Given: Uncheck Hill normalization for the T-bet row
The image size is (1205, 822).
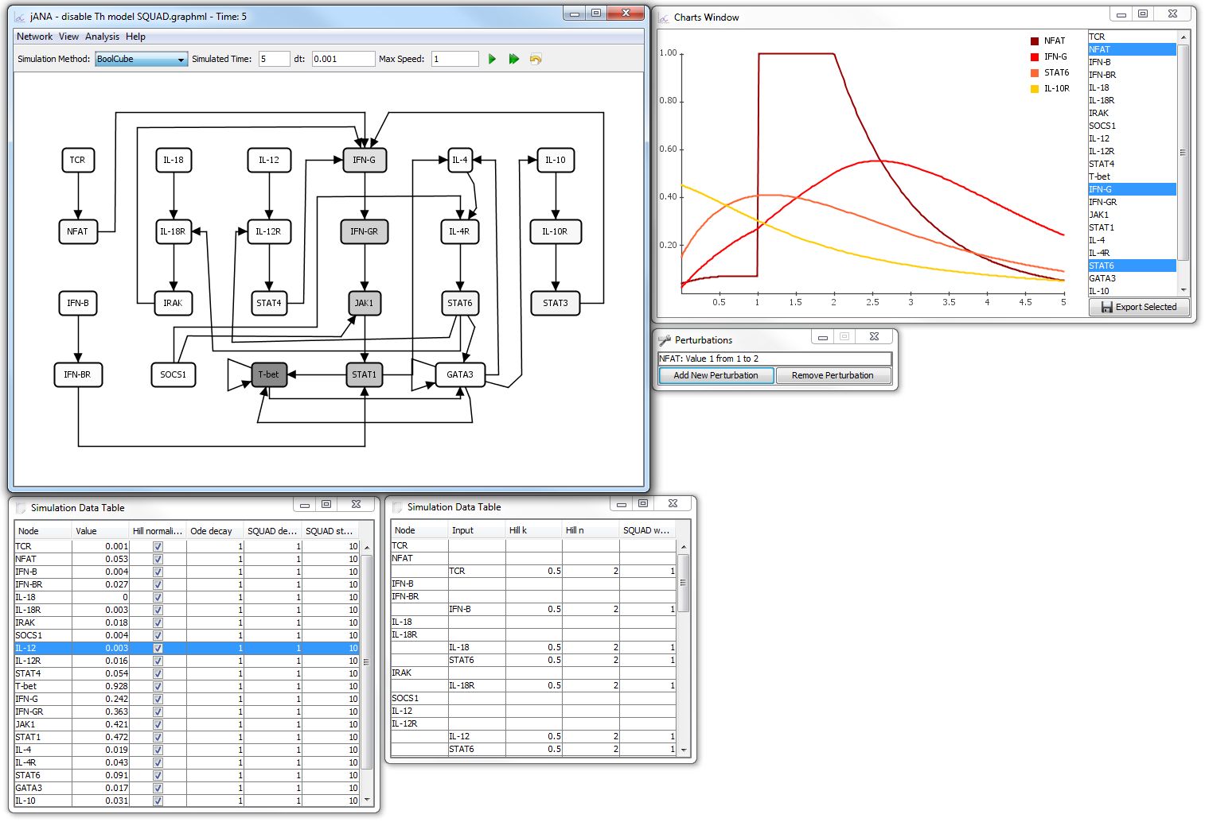Looking at the screenshot, I should [158, 686].
